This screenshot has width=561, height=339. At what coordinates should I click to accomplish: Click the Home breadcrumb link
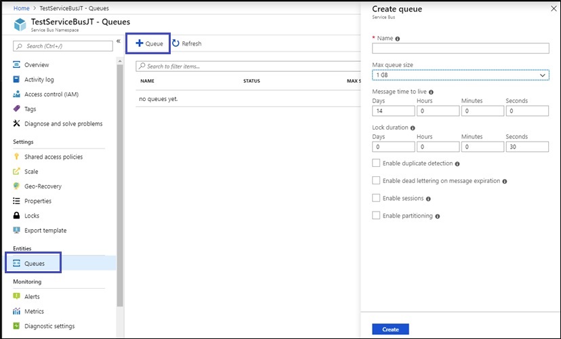click(22, 8)
